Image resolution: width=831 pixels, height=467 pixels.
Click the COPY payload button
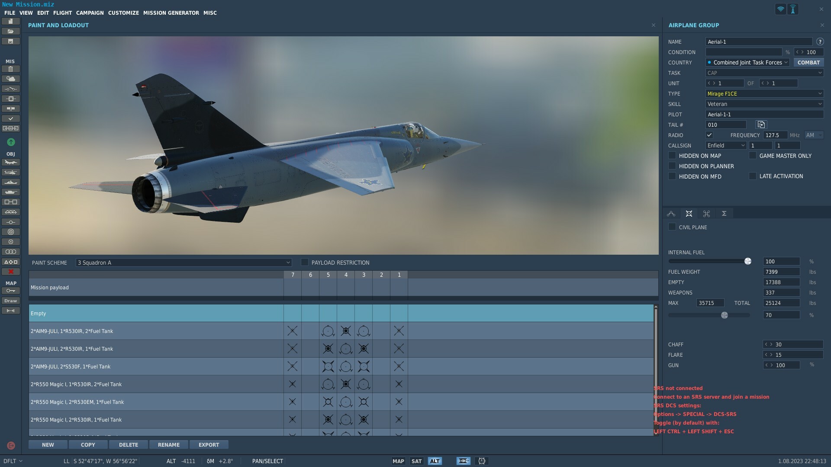click(x=88, y=445)
